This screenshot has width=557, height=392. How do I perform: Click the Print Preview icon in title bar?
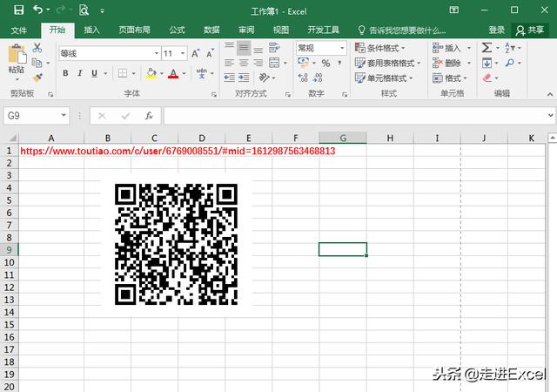click(x=84, y=10)
